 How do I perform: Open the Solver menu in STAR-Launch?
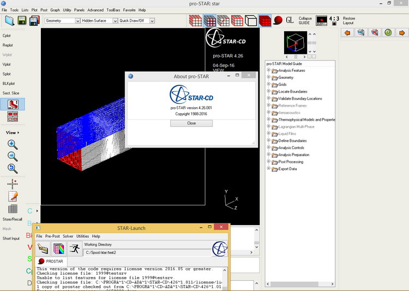point(68,237)
